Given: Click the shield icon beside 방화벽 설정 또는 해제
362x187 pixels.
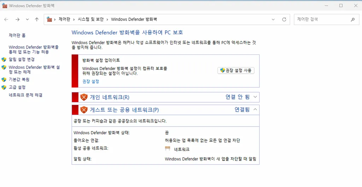Looking at the screenshot, I should (4, 67).
